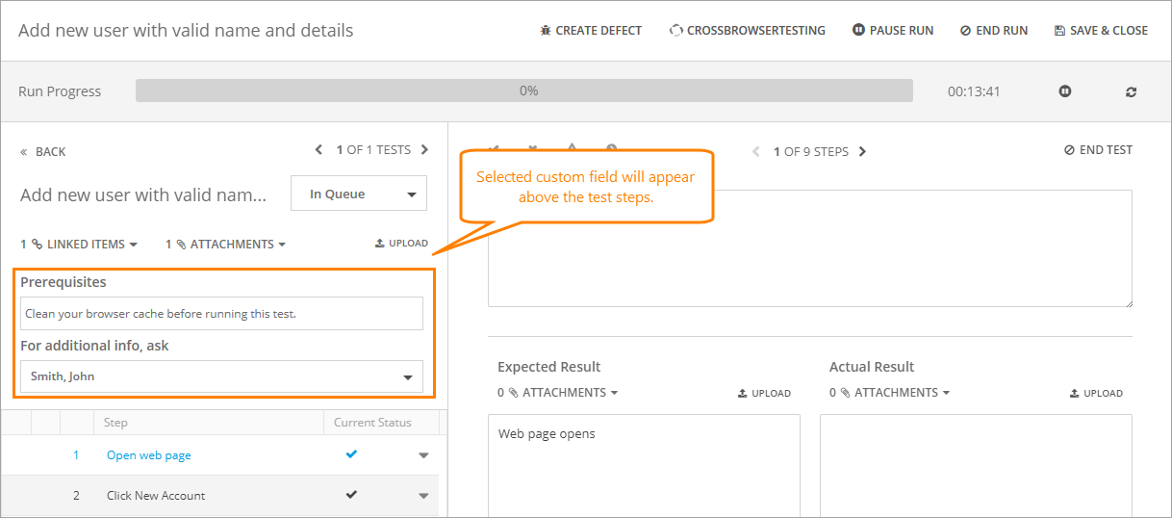Expand status options for Open web page step

(x=423, y=455)
